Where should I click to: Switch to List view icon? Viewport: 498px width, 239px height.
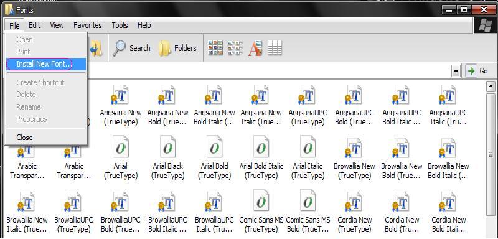235,48
